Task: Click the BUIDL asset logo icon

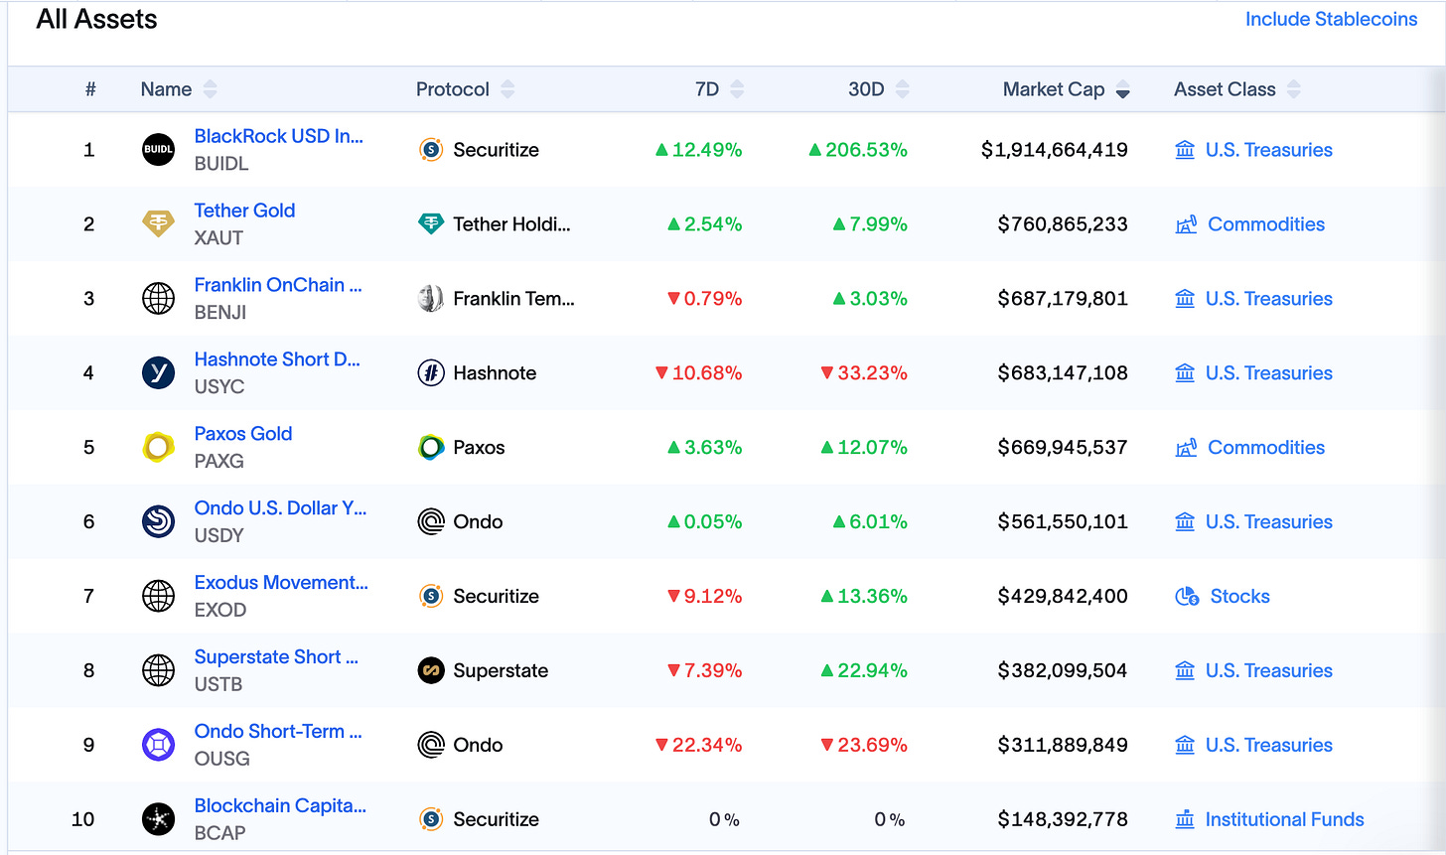Action: [x=159, y=150]
